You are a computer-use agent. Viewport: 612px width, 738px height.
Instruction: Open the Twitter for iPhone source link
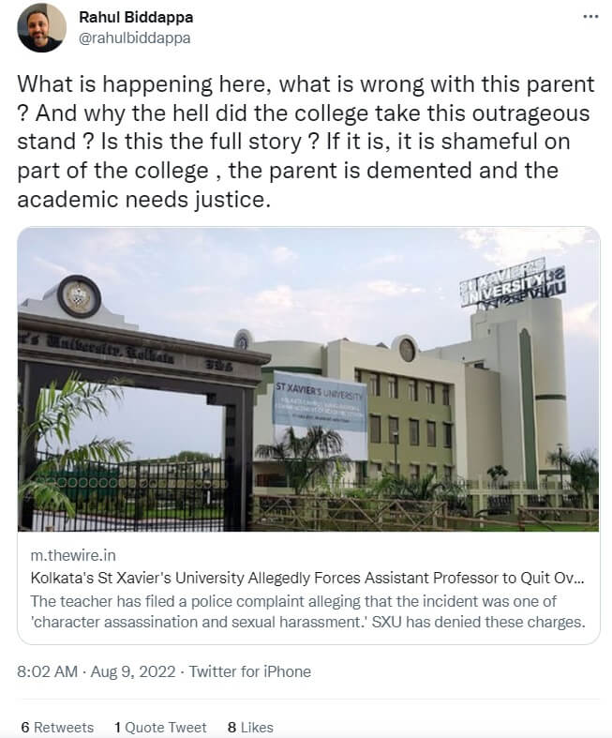(x=250, y=671)
